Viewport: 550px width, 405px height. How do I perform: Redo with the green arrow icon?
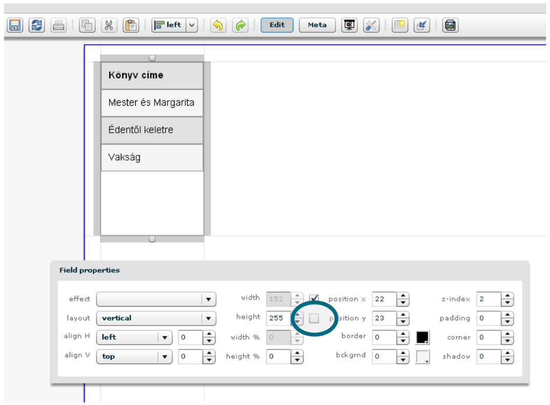[240, 25]
